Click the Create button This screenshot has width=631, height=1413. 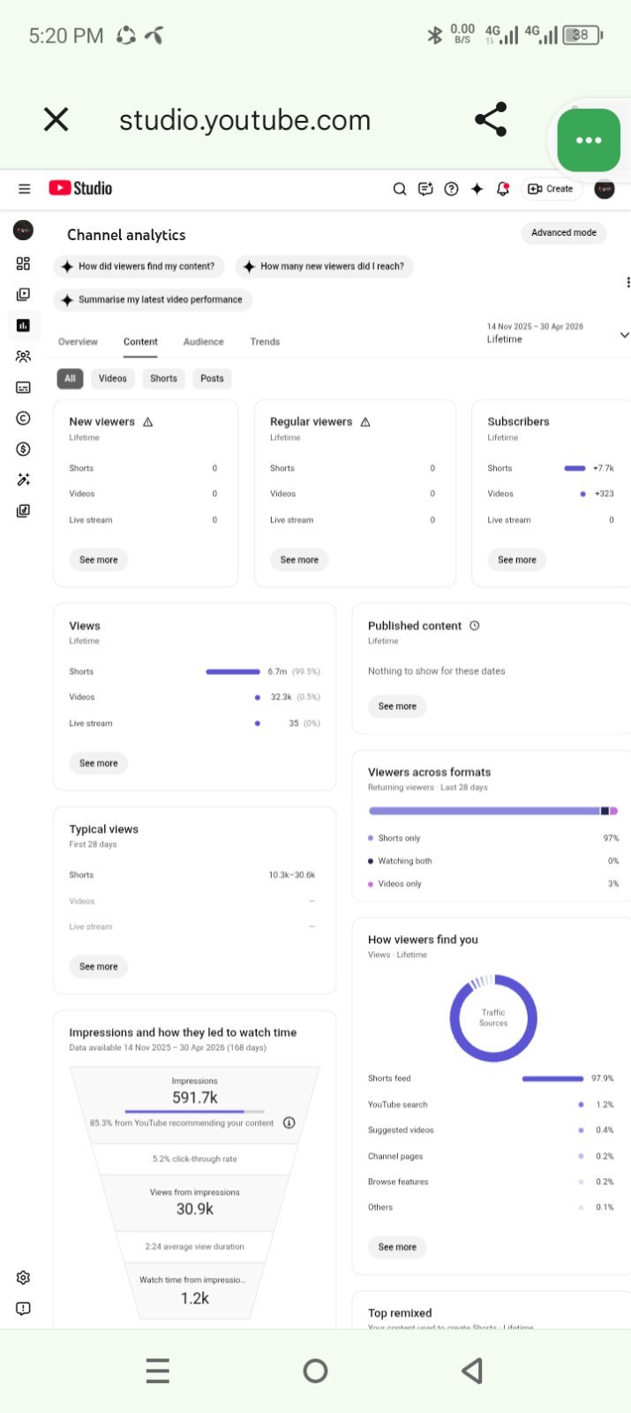(x=552, y=189)
